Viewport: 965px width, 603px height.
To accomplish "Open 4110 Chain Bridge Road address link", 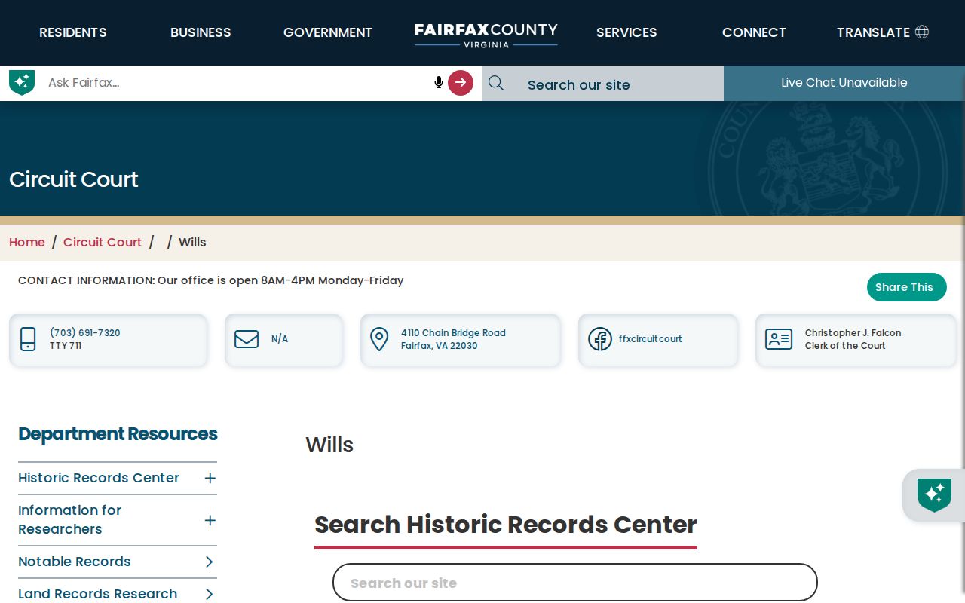I will 453,339.
